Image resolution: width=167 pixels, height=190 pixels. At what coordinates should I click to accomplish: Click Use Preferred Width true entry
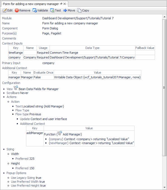[28, 182]
